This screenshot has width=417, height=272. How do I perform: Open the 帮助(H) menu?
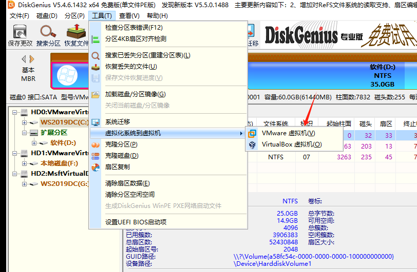(157, 16)
